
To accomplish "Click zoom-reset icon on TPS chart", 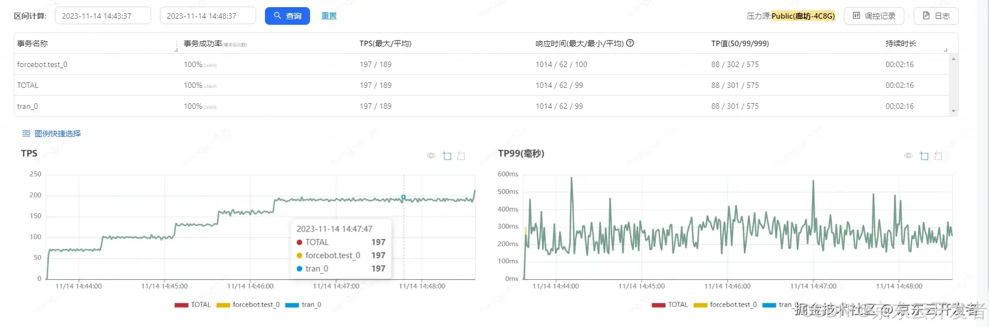I will pos(461,156).
